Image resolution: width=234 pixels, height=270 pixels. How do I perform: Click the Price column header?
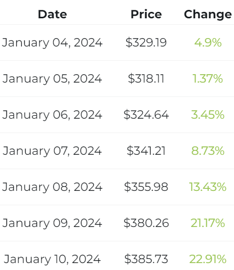click(146, 14)
